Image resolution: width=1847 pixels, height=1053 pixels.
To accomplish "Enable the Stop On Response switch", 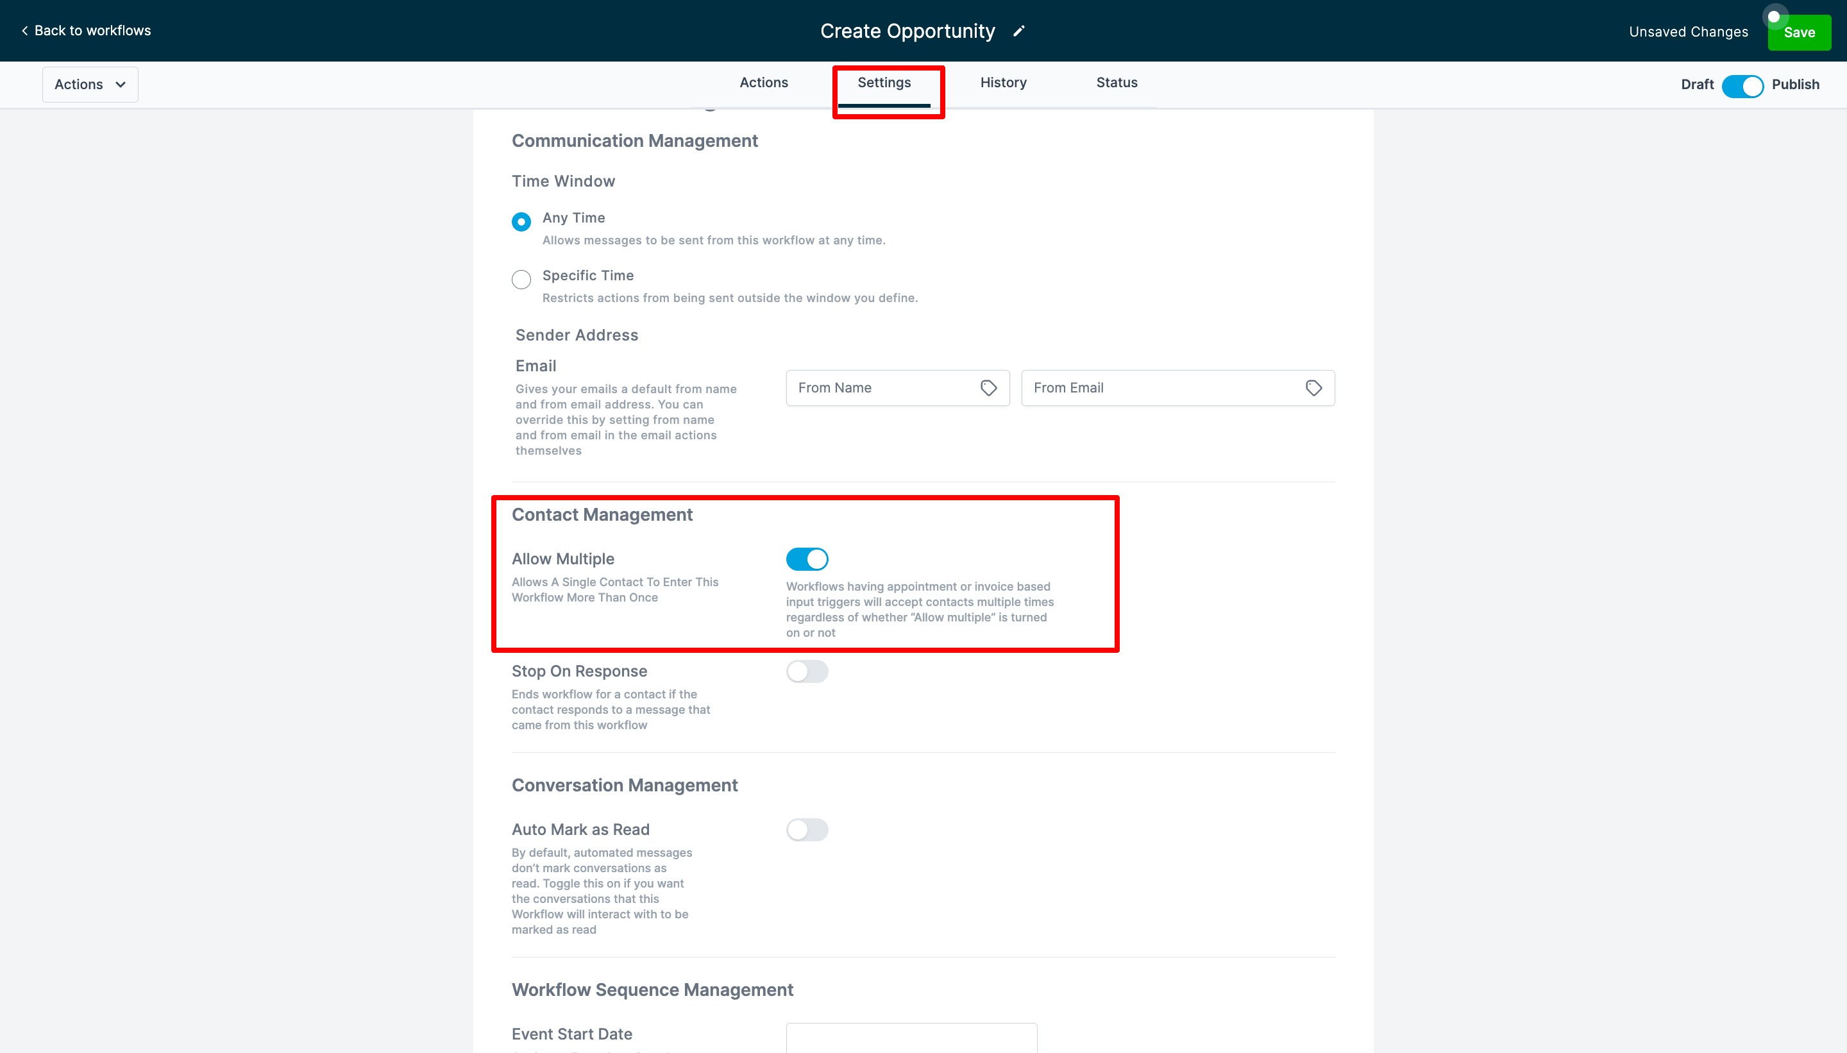I will click(x=806, y=671).
